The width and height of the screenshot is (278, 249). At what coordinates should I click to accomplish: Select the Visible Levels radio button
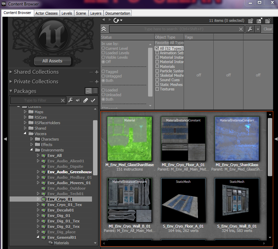click(x=103, y=57)
